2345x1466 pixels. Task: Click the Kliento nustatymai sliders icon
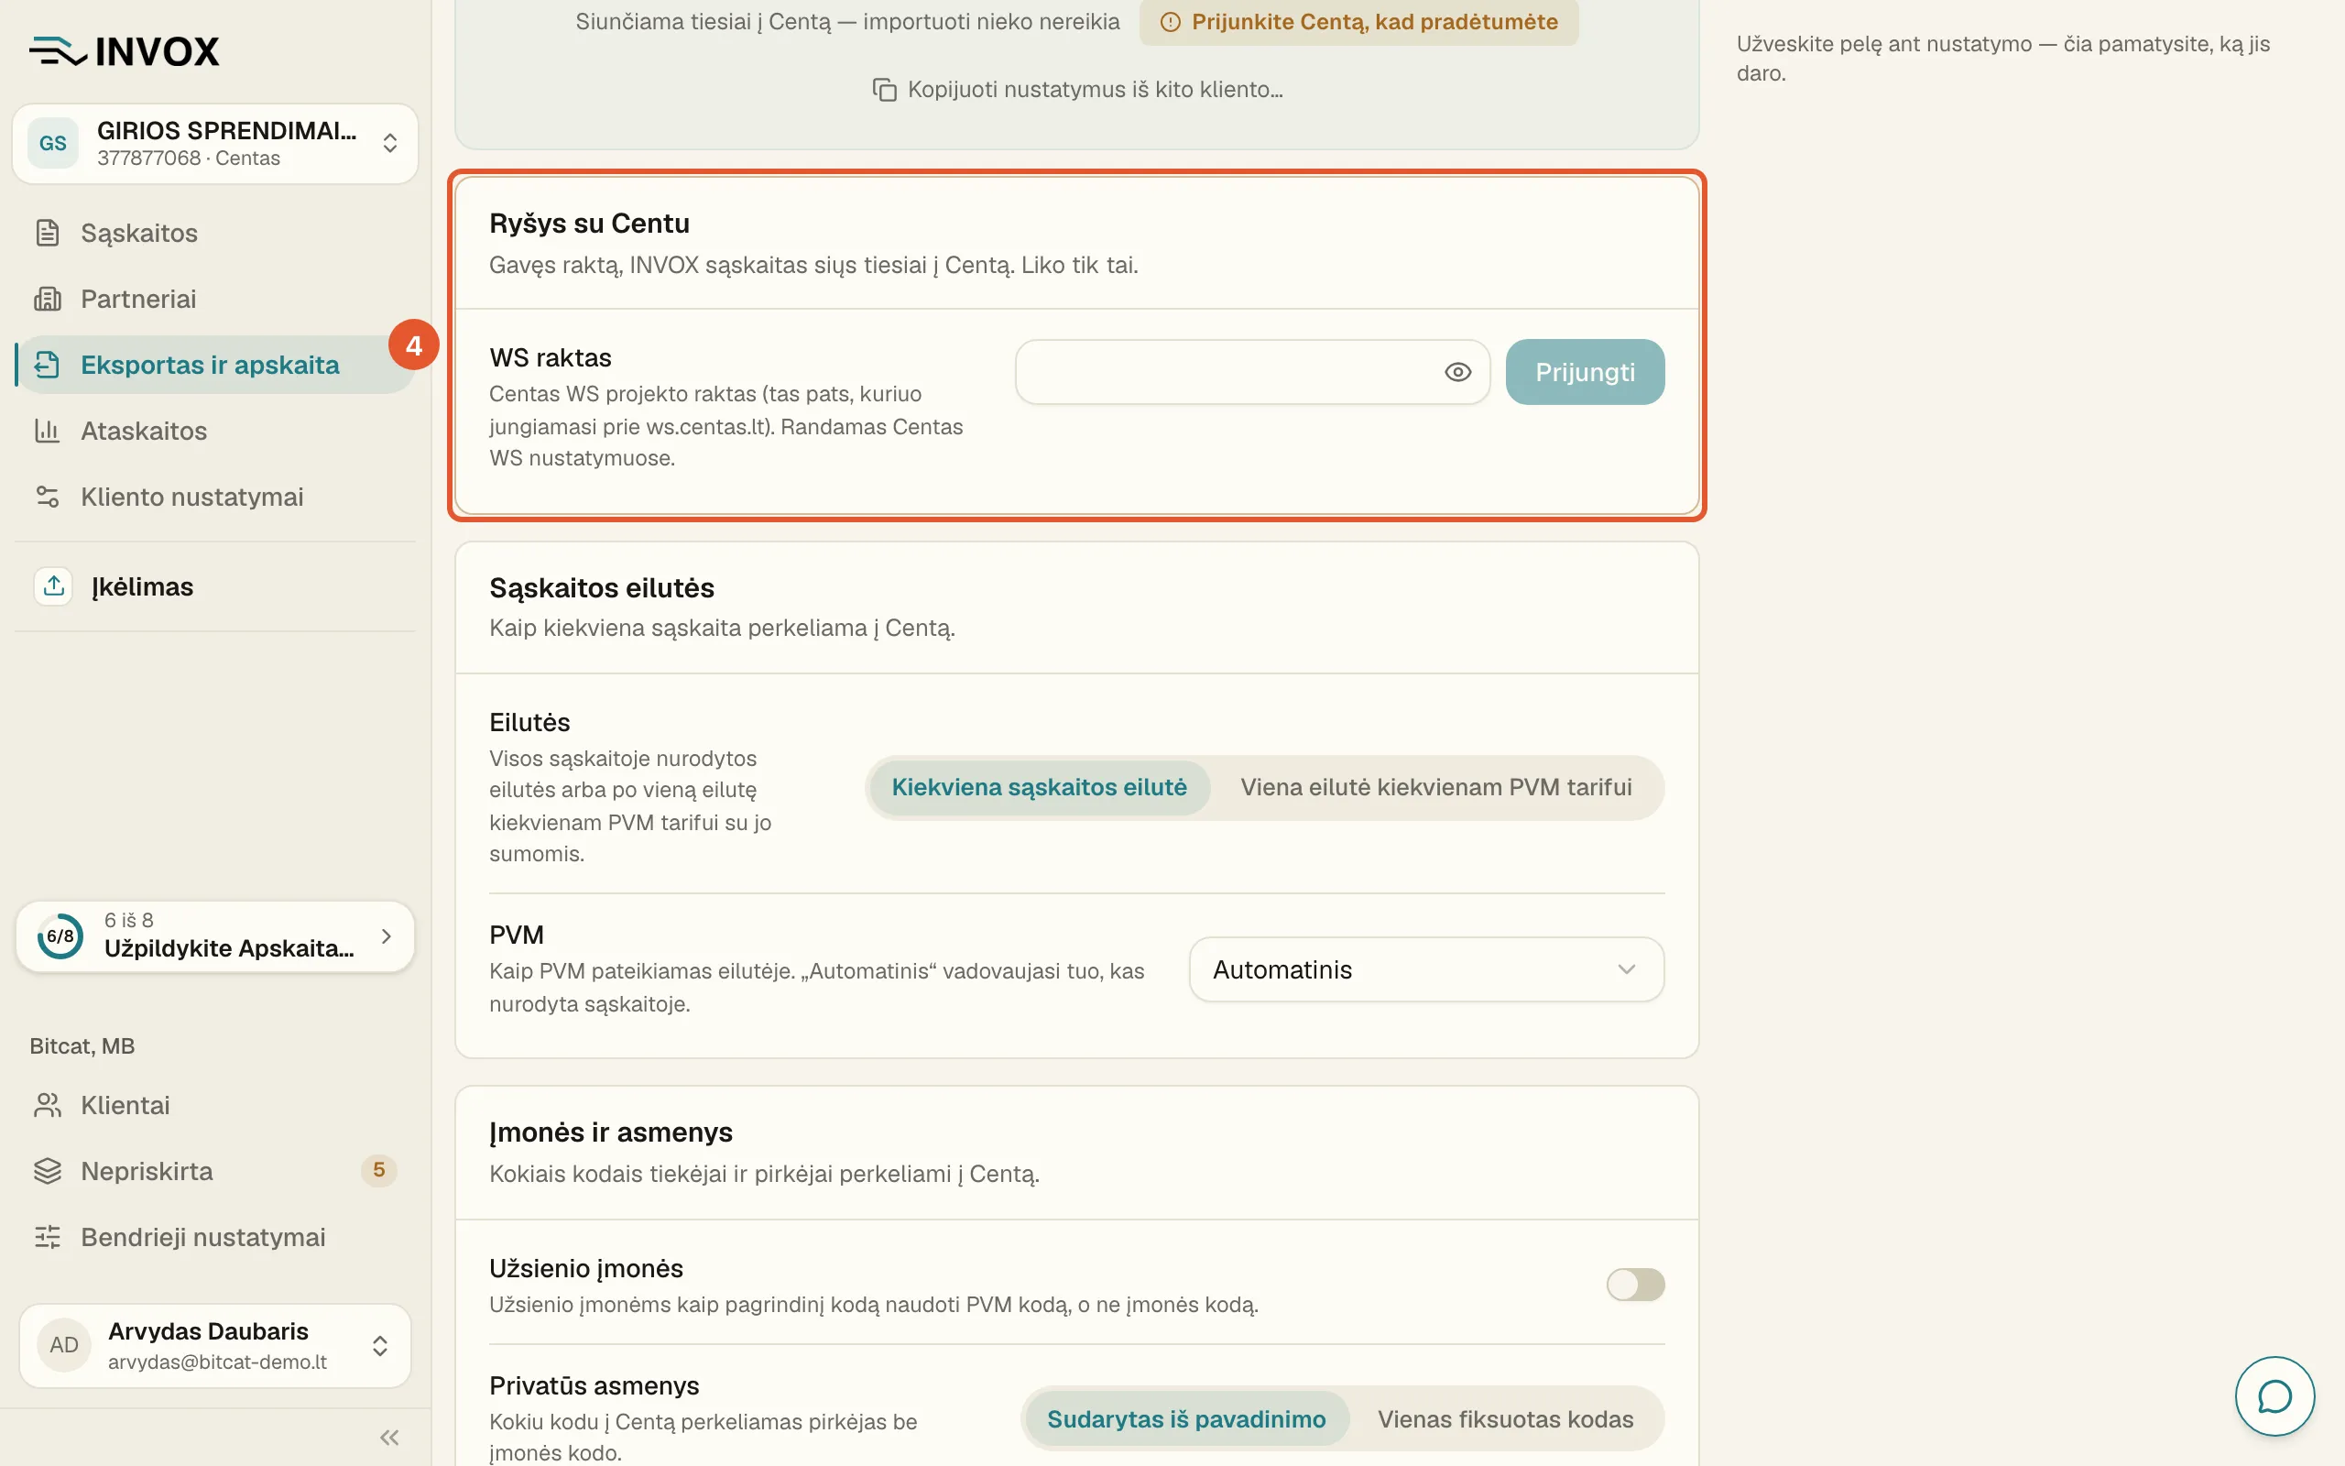pyautogui.click(x=48, y=497)
